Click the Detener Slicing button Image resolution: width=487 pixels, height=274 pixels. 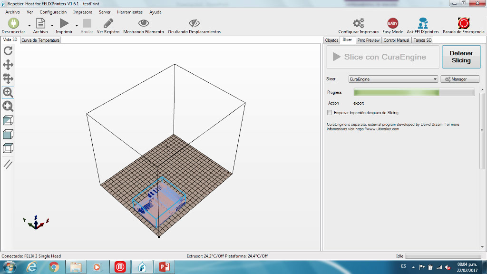[461, 57]
